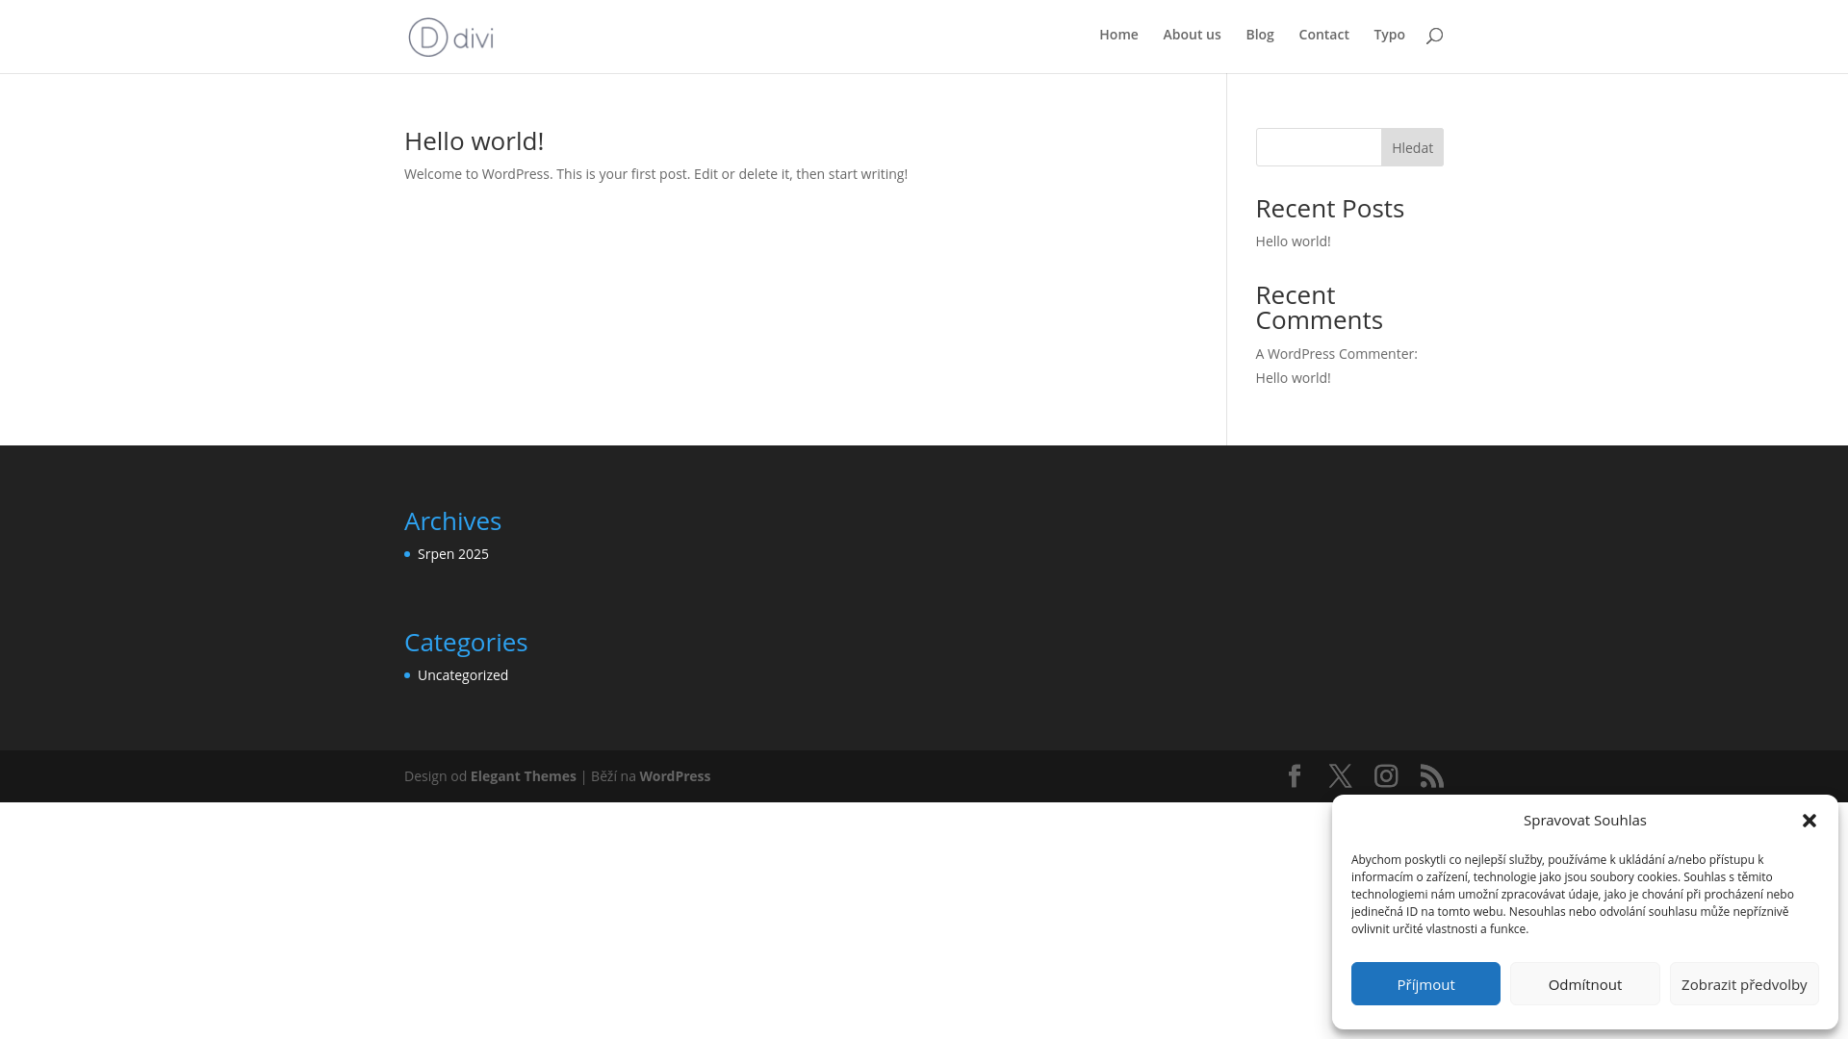Visit the WordPress footer link
Image resolution: width=1848 pixels, height=1039 pixels.
[x=675, y=776]
